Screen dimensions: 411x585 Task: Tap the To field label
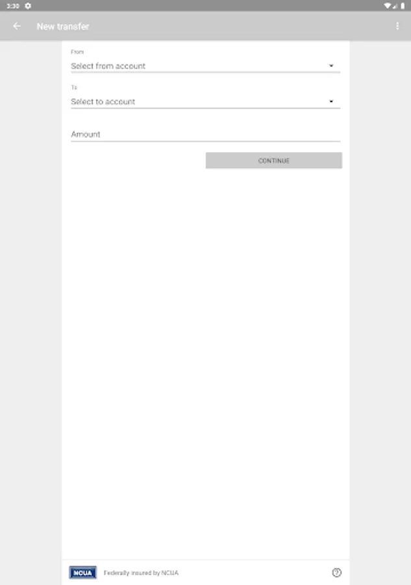point(74,87)
